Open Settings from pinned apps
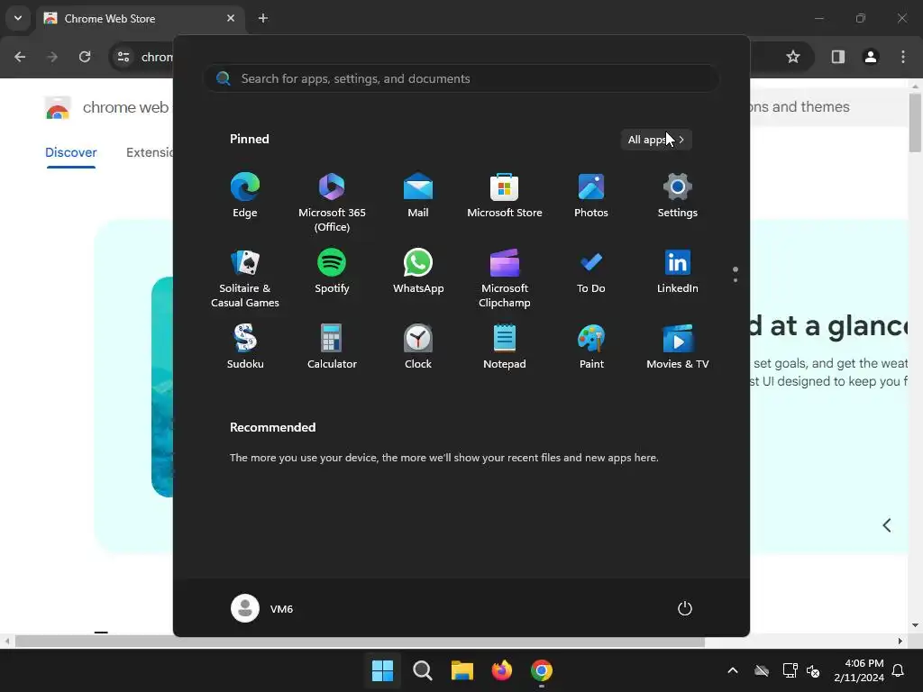 pyautogui.click(x=678, y=196)
